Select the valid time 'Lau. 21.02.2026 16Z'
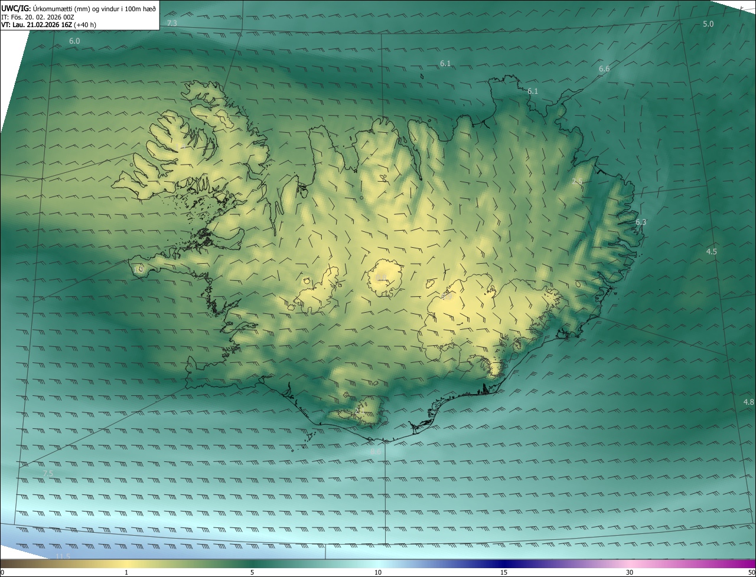 click(42, 25)
